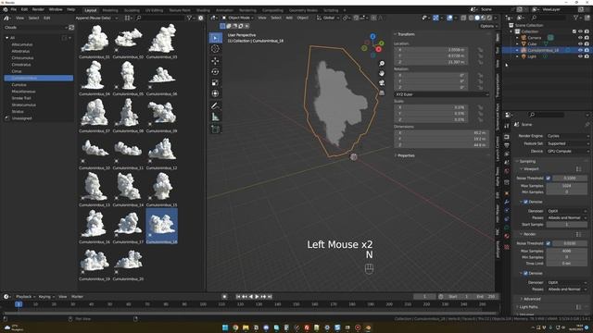Toggle Render Denoise checkbox

525,273
